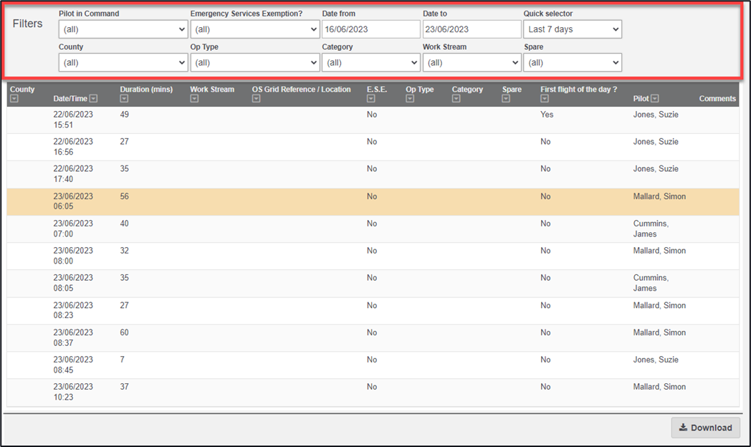This screenshot has width=751, height=447.
Task: Click the County column filter icon
Action: (14, 99)
